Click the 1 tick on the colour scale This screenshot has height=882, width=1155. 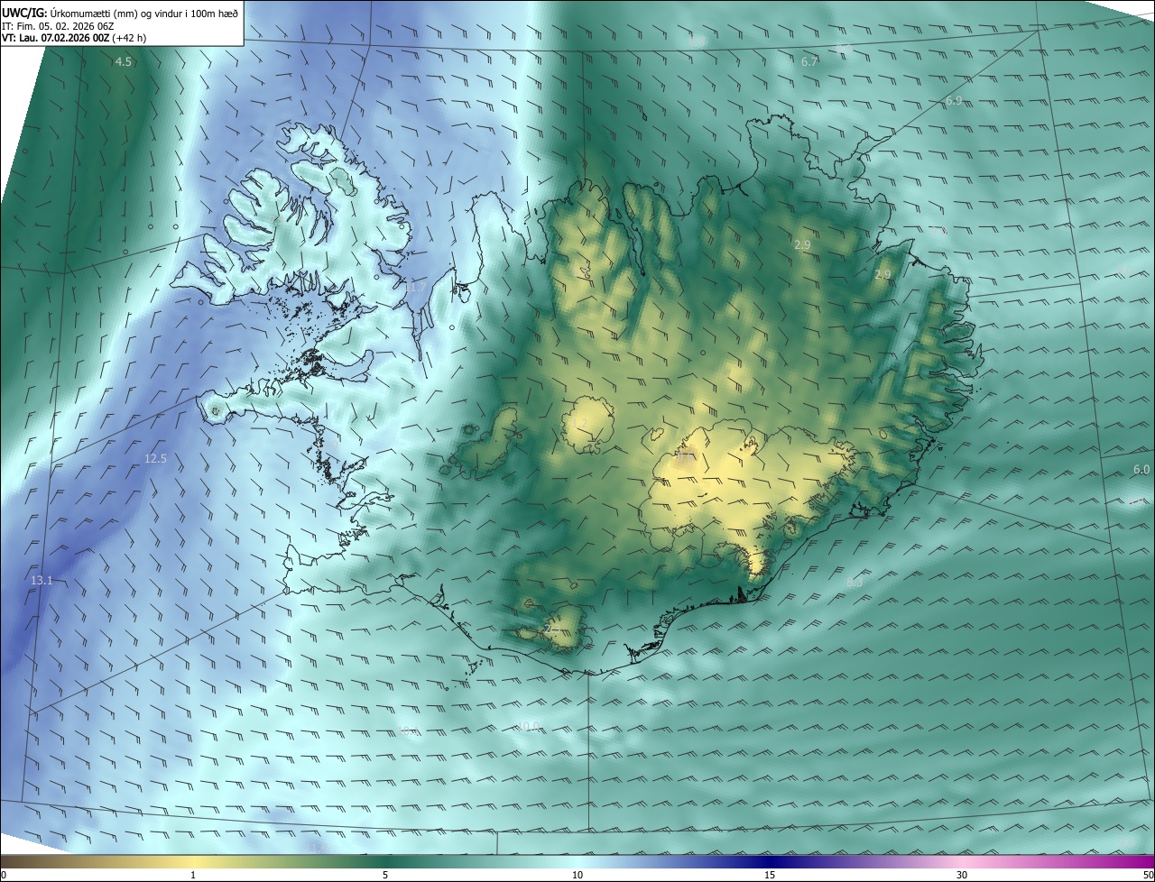coord(193,875)
